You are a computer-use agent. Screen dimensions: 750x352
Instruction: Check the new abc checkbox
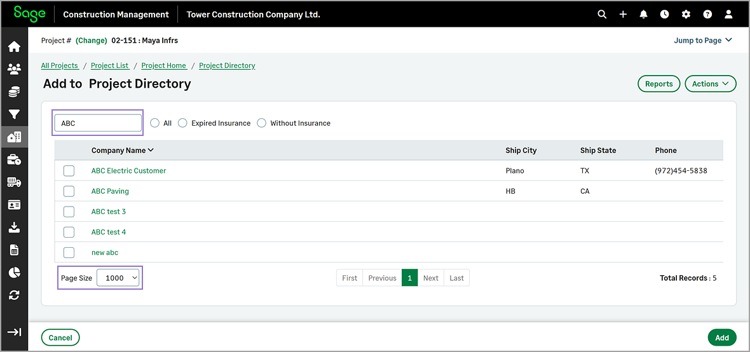(x=69, y=252)
